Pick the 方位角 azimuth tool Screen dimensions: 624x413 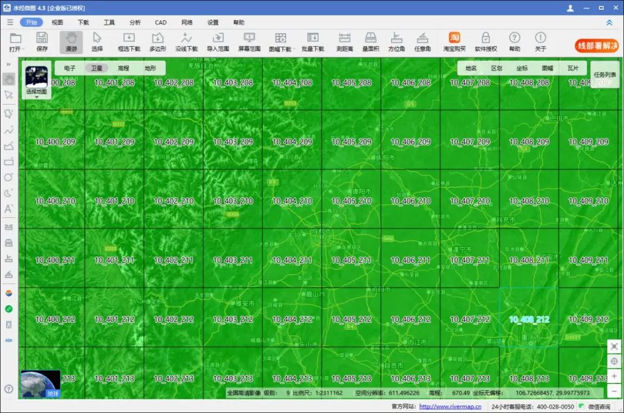point(396,42)
